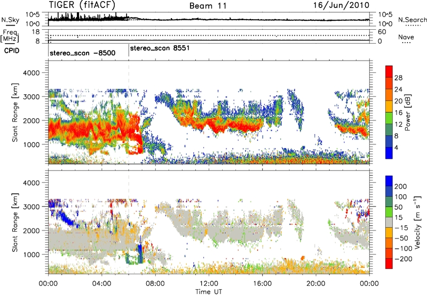Click the "4000" tick on the power panel
The height and width of the screenshot is (295, 427).
coord(31,73)
